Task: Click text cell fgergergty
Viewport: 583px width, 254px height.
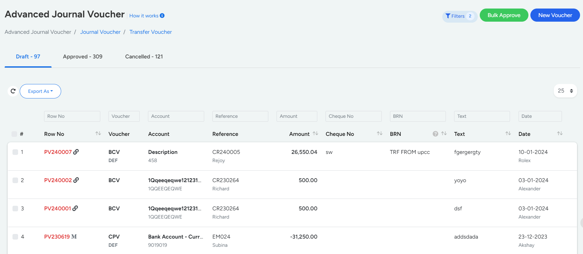Action: tap(467, 152)
